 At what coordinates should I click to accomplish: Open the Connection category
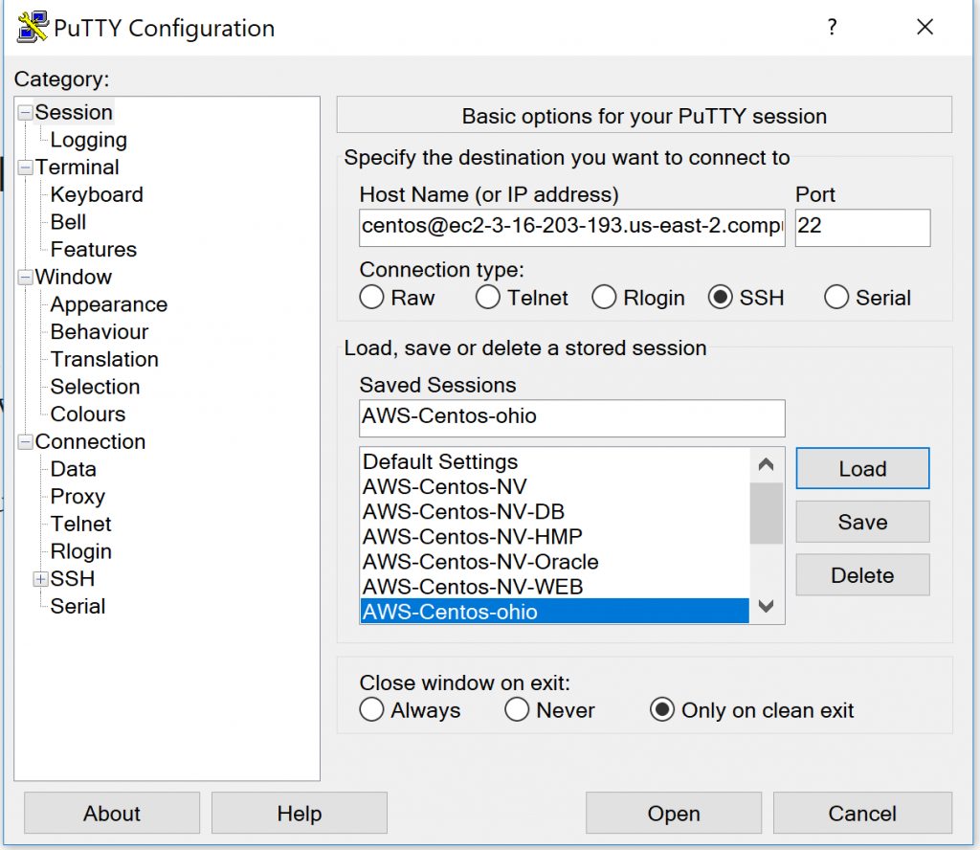(90, 442)
